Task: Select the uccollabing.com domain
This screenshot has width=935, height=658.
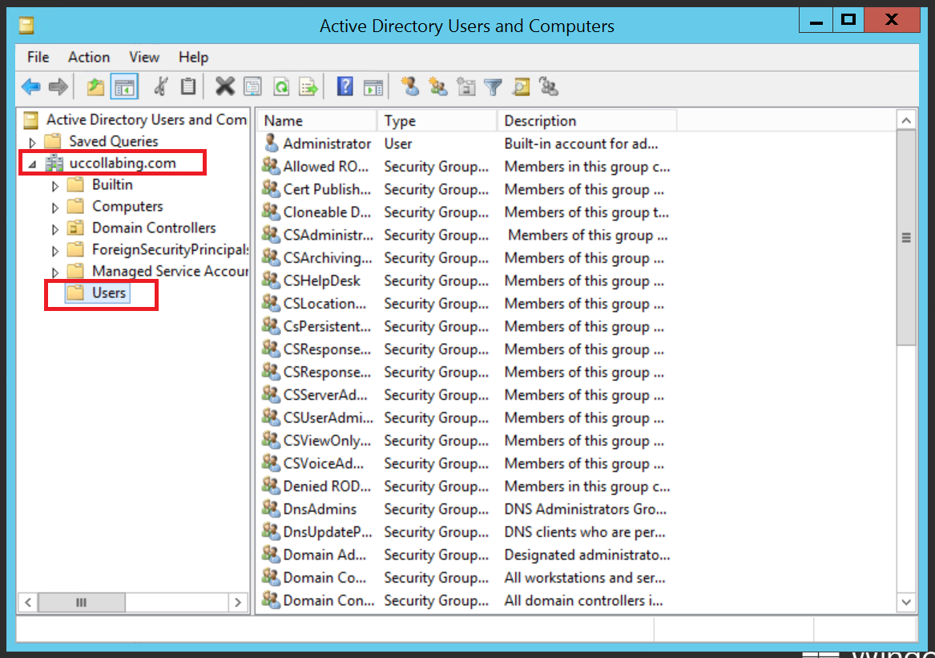Action: click(123, 163)
